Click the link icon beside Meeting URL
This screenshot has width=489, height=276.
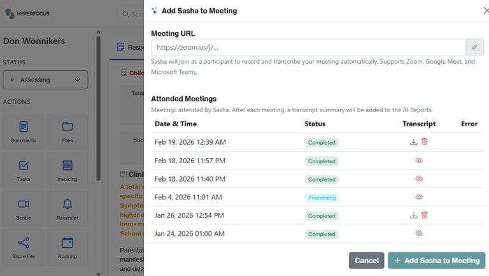click(x=474, y=47)
